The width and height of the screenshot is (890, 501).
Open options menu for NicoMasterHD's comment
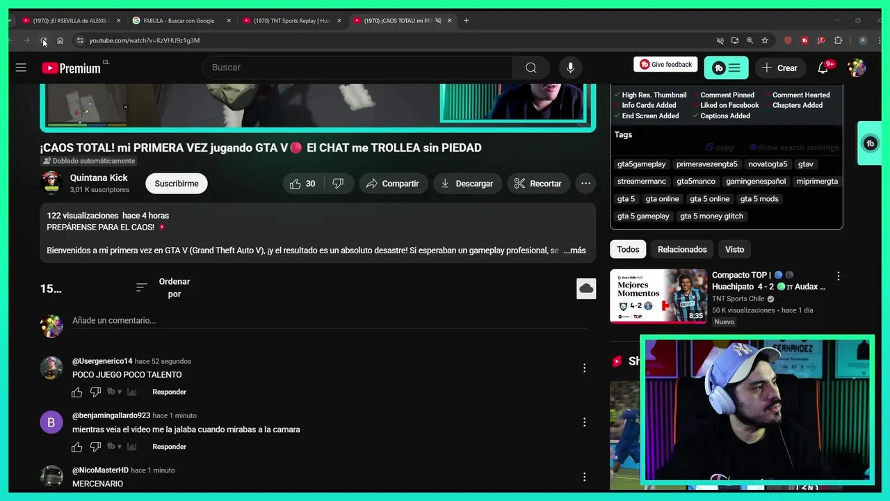(584, 477)
